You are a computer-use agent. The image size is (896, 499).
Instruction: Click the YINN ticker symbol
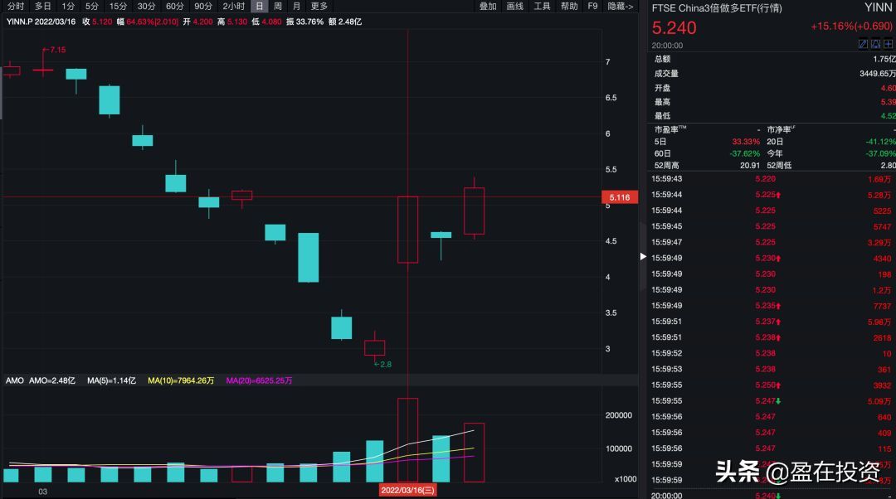[878, 8]
